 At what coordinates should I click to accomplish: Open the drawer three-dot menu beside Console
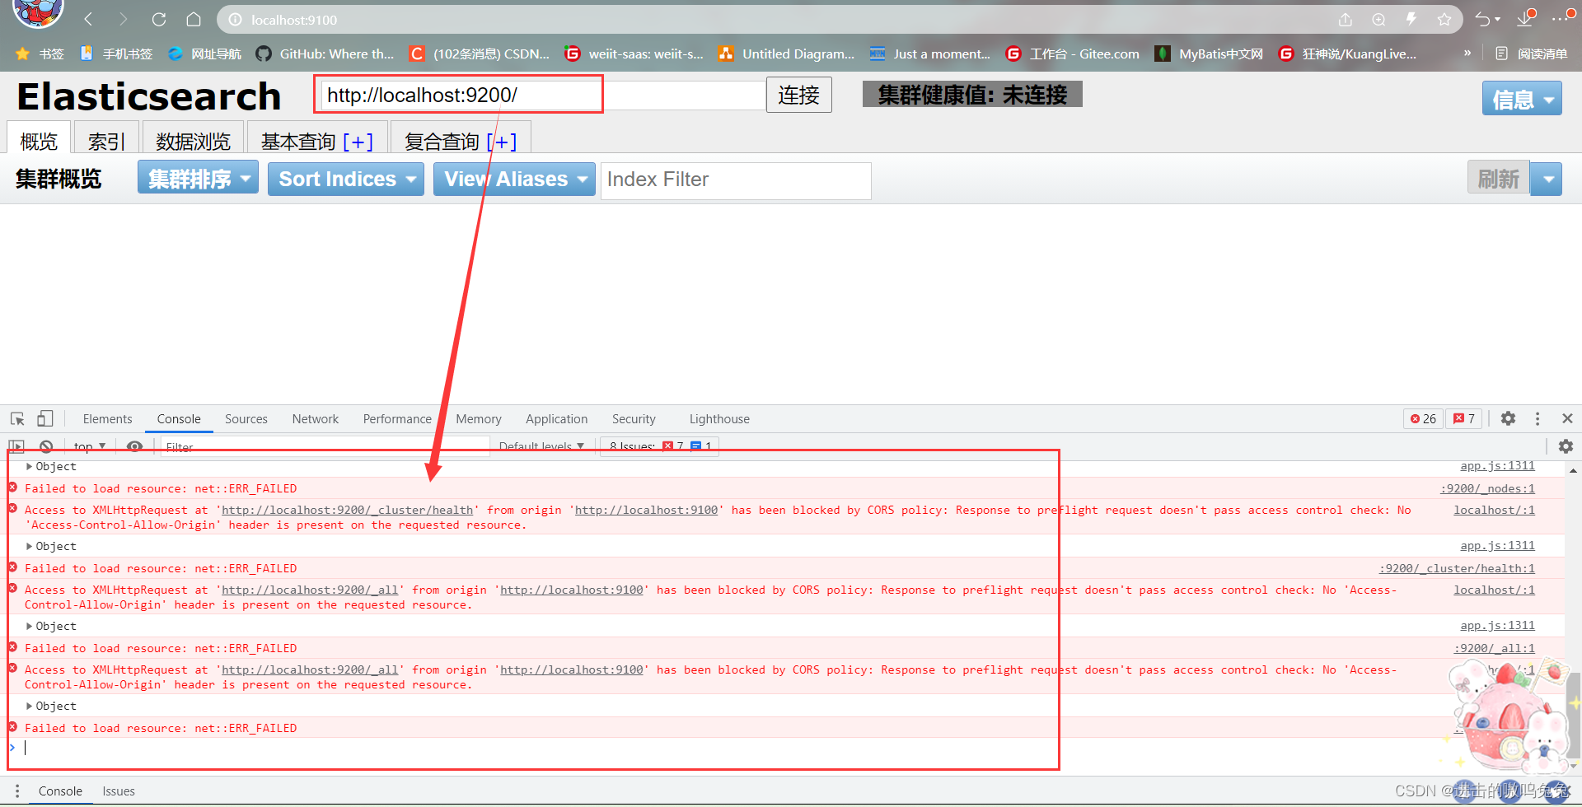pos(17,791)
